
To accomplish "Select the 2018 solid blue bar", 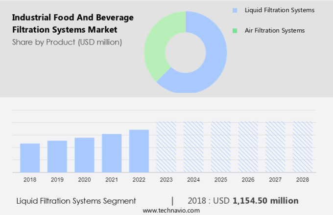I will [x=30, y=158].
